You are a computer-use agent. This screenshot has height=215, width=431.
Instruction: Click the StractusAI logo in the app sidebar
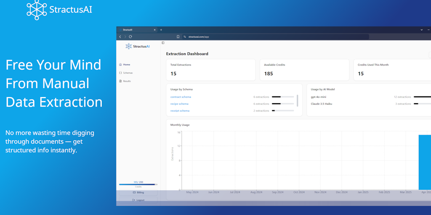tap(138, 46)
